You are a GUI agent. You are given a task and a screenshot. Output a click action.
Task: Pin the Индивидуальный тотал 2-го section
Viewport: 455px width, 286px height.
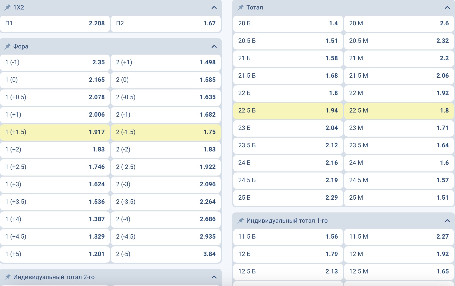click(7, 277)
